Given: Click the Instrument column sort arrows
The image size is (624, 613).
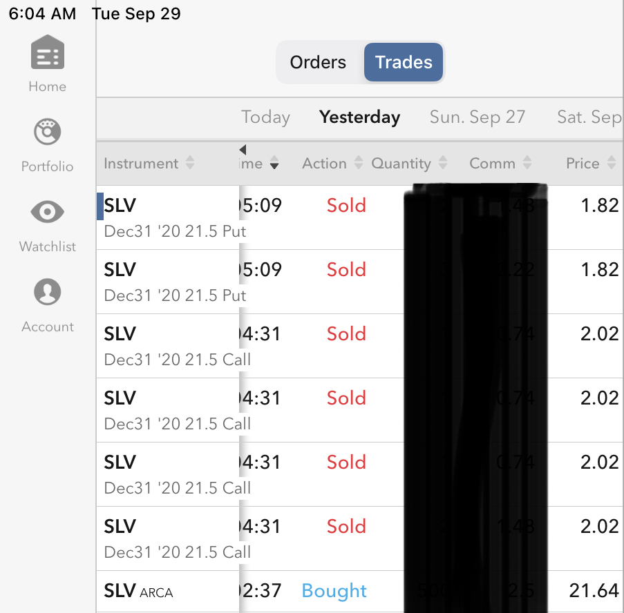Looking at the screenshot, I should tap(190, 164).
